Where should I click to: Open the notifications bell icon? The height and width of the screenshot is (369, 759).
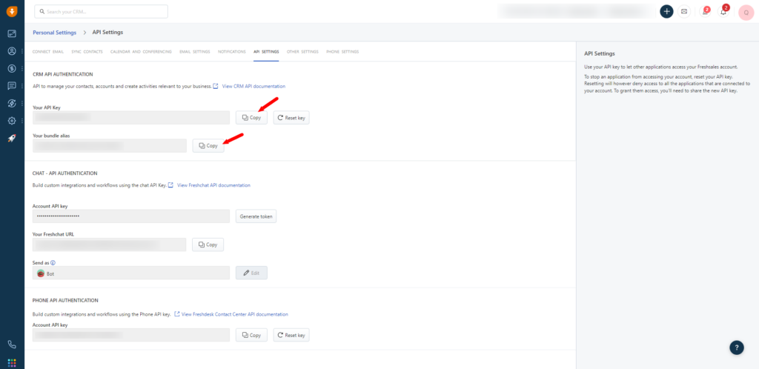(x=723, y=12)
